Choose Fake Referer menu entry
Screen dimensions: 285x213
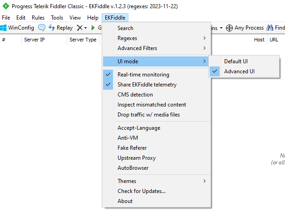[157, 148]
